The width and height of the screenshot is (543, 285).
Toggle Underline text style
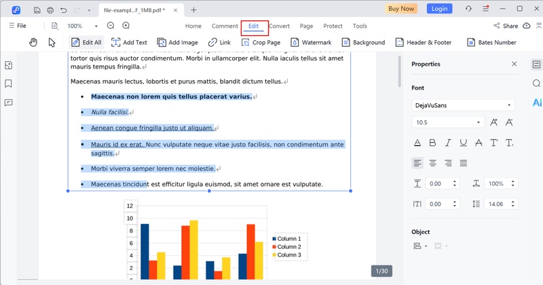pos(463,142)
